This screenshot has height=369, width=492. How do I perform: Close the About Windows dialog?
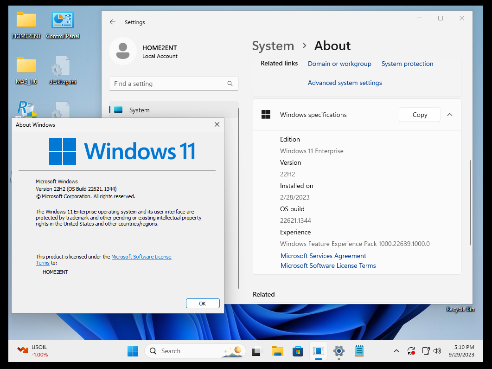(217, 124)
